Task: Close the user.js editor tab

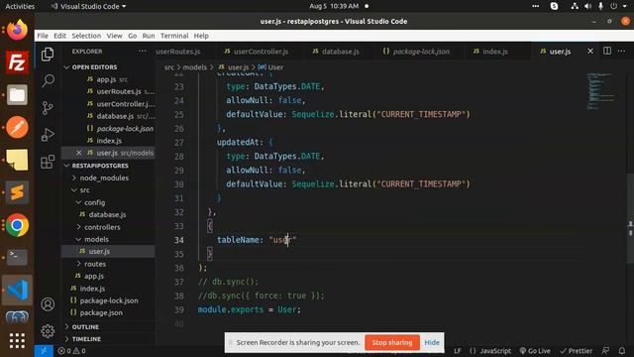Action: coord(590,51)
